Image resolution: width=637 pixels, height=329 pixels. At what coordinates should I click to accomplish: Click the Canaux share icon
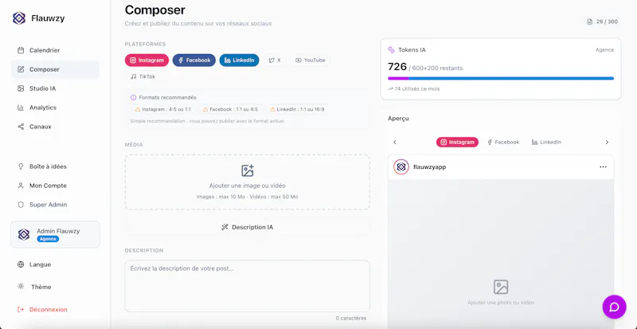[x=21, y=127]
